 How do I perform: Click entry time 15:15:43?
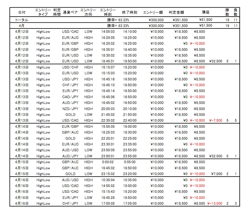coord(108,192)
